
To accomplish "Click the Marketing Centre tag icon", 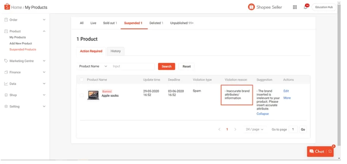I will (6, 61).
